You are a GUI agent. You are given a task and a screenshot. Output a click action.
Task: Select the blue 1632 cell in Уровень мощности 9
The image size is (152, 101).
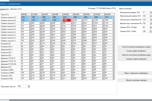(25, 17)
